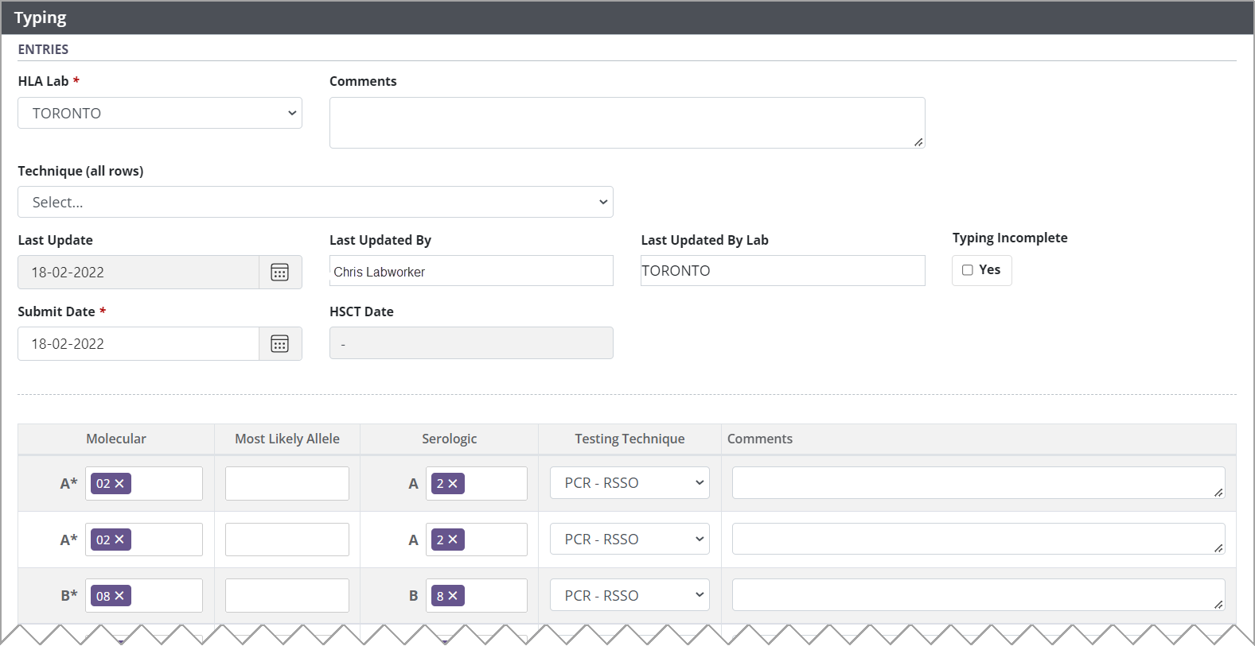1255x646 pixels.
Task: Click Most Likely Allele box in B* row
Action: click(287, 595)
